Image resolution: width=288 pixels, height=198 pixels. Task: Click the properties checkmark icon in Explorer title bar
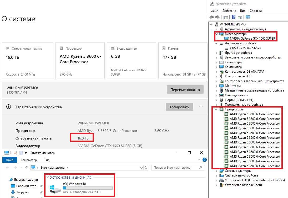15,153
